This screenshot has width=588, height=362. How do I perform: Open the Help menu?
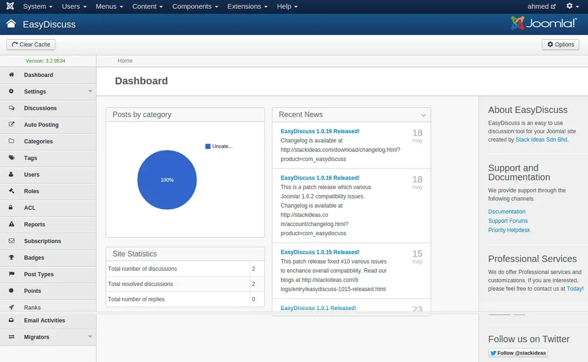click(x=287, y=6)
